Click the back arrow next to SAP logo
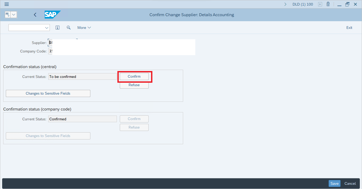Screen dimensions: 362x189 (35, 15)
